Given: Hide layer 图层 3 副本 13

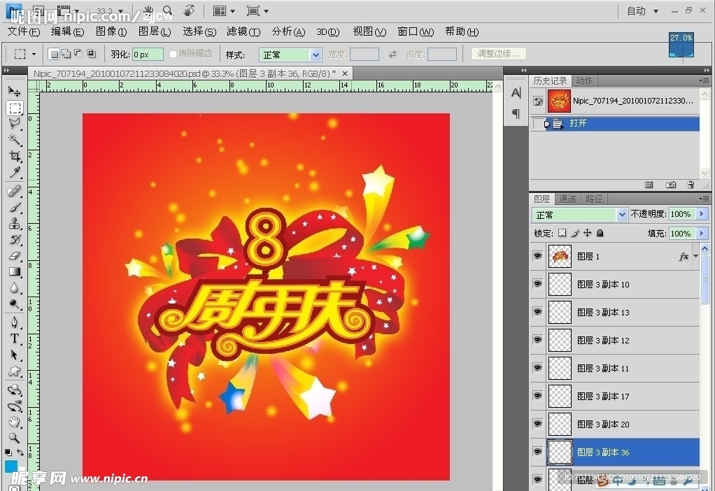Looking at the screenshot, I should click(x=538, y=311).
